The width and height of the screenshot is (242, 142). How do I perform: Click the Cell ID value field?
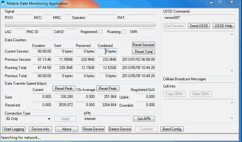71,32
